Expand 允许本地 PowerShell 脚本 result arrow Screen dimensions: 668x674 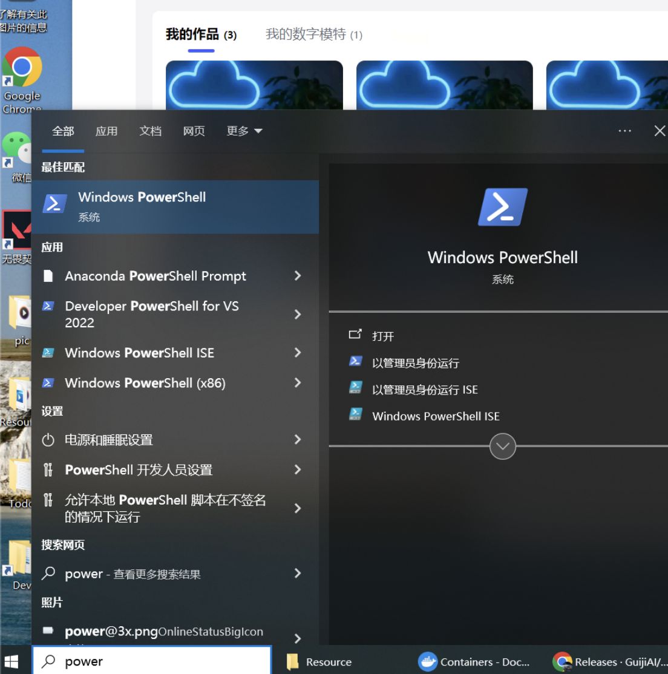(298, 508)
